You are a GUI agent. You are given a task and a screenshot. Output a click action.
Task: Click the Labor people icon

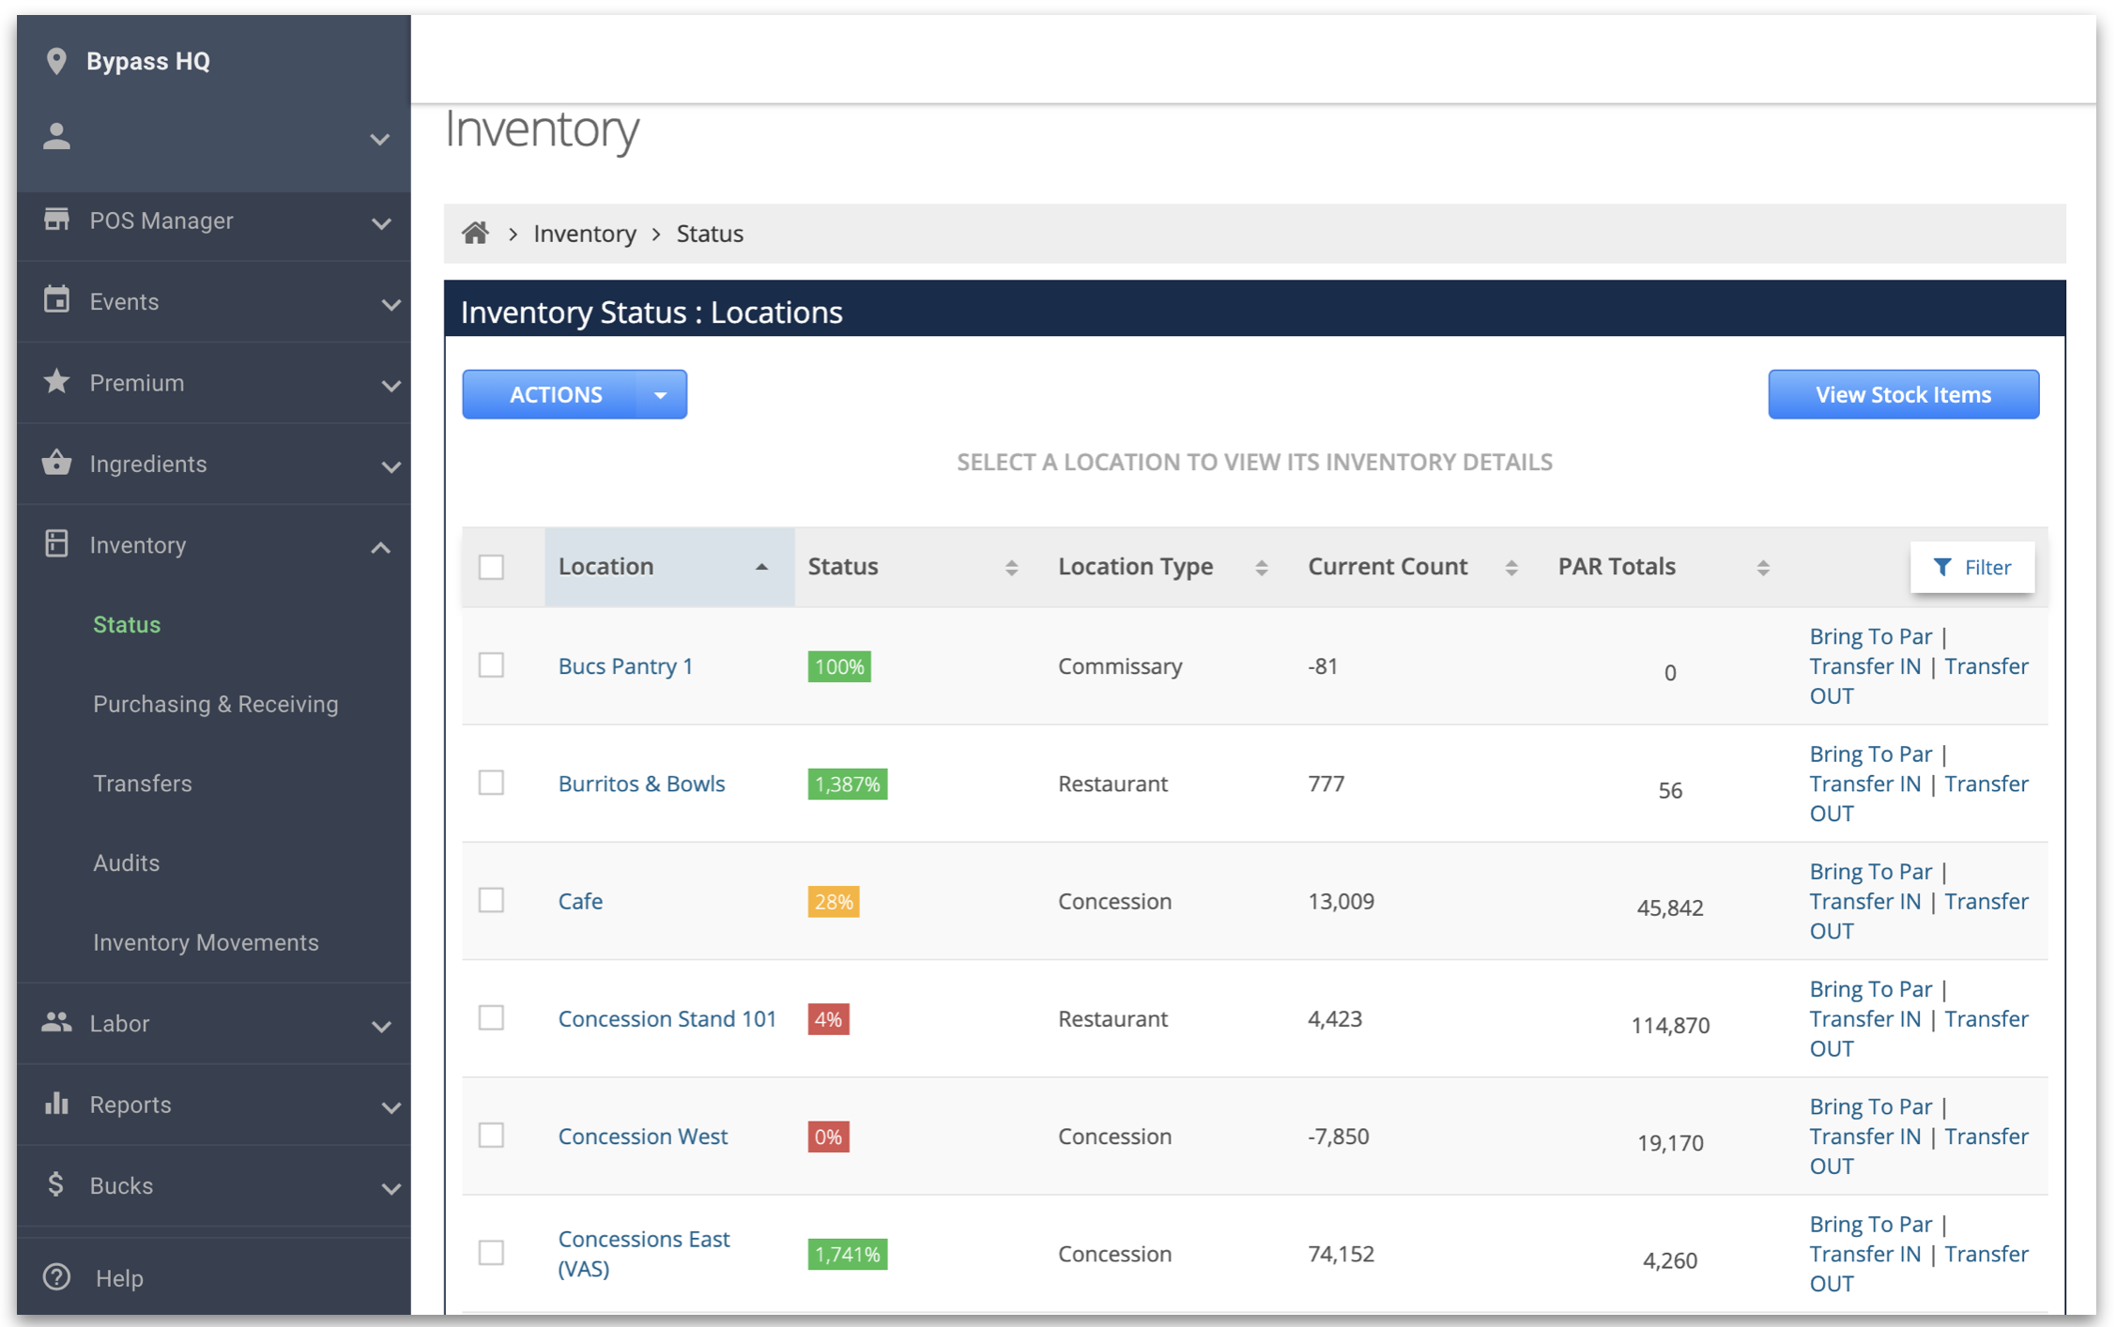coord(56,1023)
